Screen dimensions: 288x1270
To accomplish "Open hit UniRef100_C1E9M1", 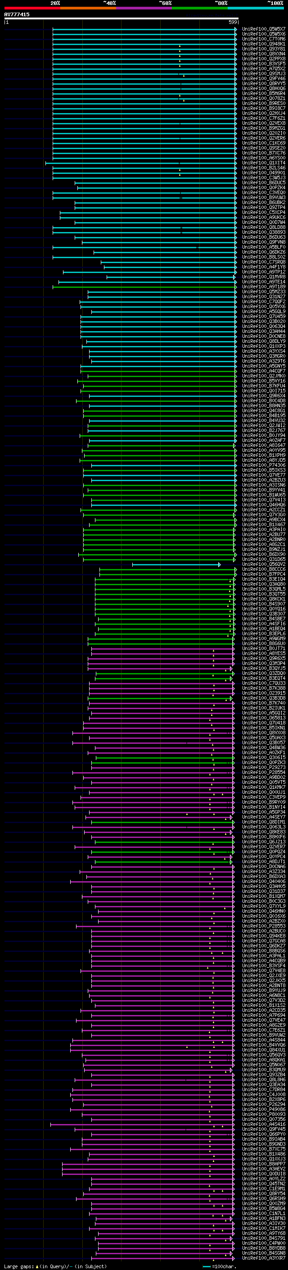I will (264, 1188).
